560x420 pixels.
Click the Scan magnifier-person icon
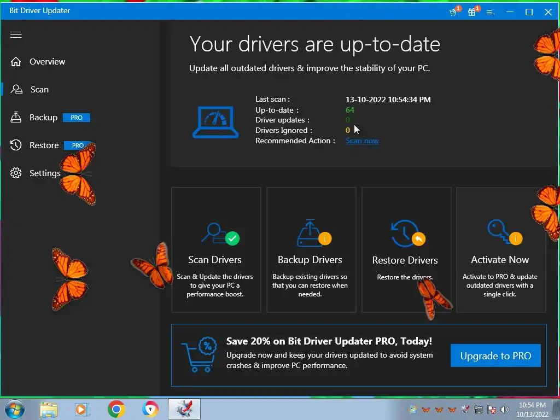click(x=16, y=89)
